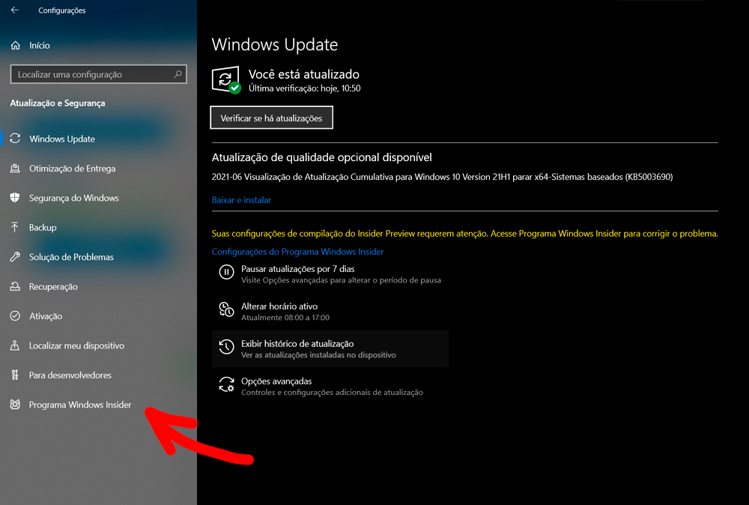Click the Início home icon
This screenshot has height=505, width=749.
coord(15,46)
